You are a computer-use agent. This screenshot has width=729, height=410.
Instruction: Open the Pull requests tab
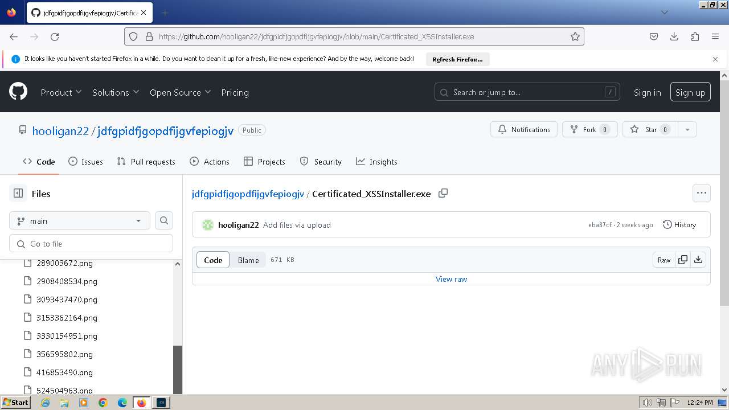coord(146,162)
